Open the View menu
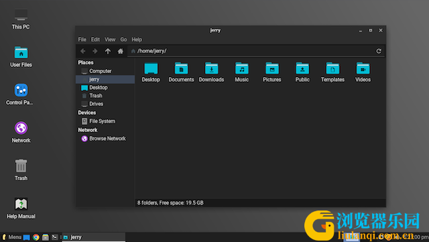 [110, 40]
